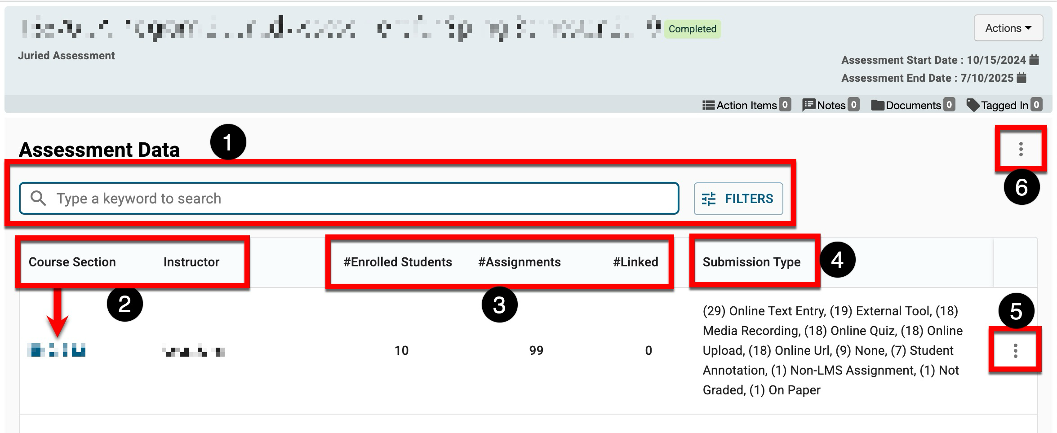The image size is (1057, 433).
Task: Open the Assessment Data three-dot menu
Action: pos(1021,149)
